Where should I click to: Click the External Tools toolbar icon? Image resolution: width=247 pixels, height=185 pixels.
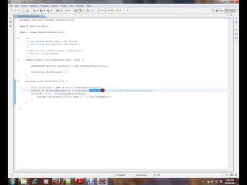click(48, 11)
